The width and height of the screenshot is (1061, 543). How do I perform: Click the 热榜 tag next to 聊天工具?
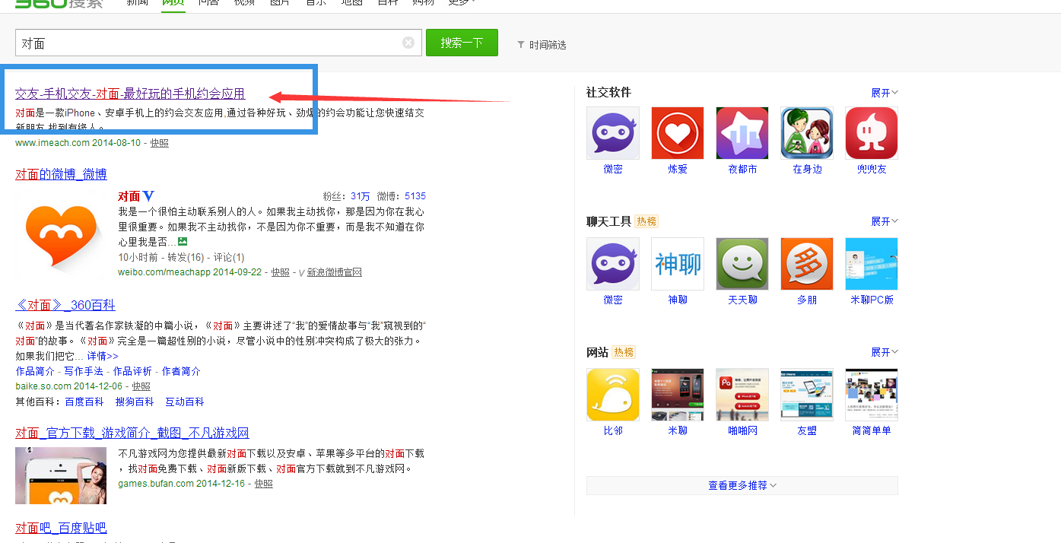[x=646, y=221]
